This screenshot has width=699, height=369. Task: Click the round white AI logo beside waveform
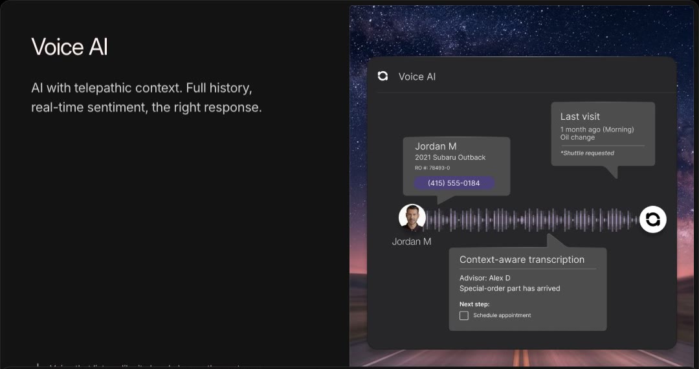tap(652, 219)
